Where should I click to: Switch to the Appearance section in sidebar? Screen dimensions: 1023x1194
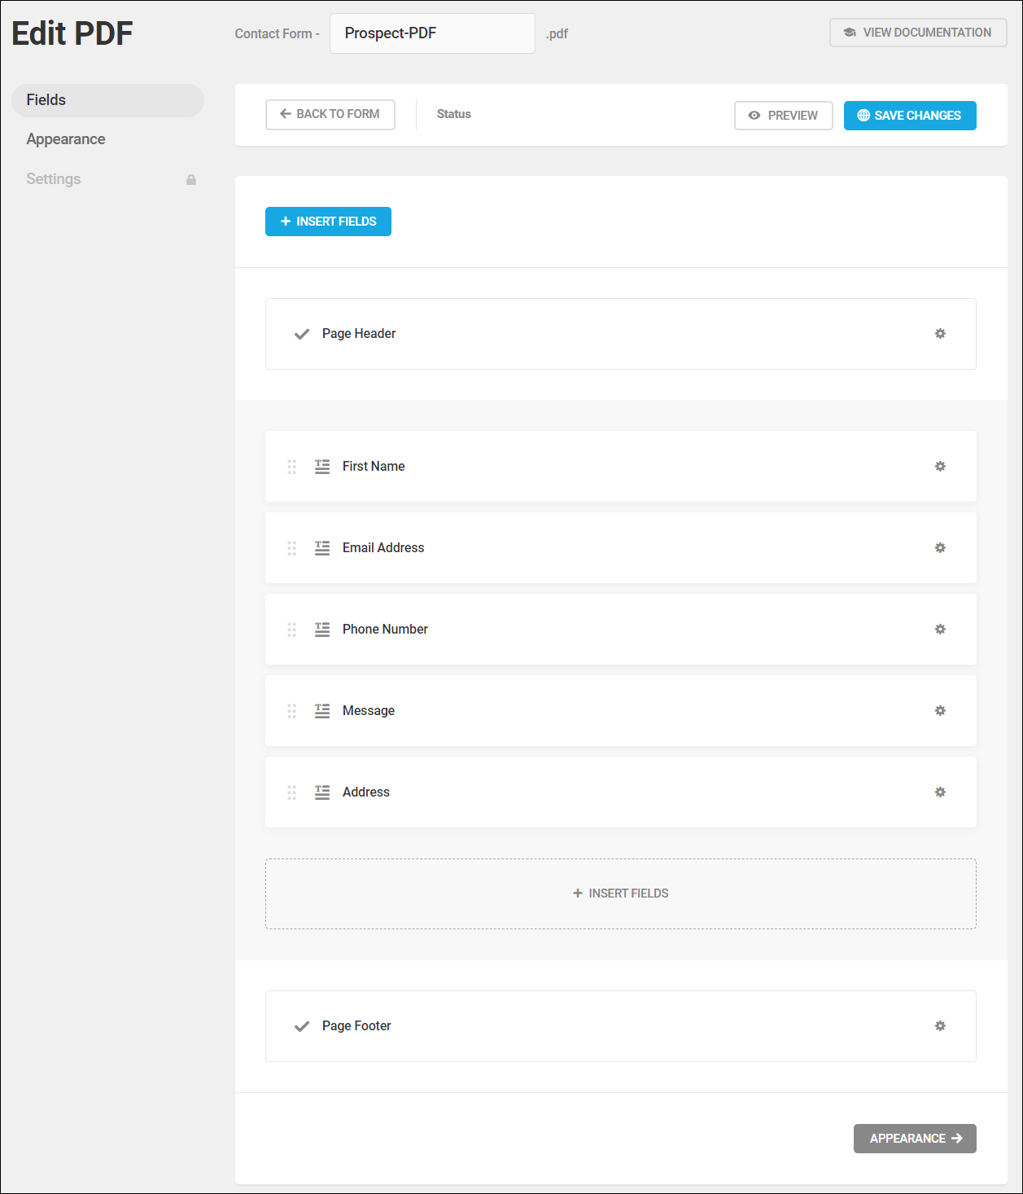tap(66, 139)
